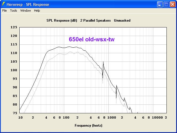Click the 100 value on the dB axis
Viewport: 177px width, 133px height.
(14, 70)
